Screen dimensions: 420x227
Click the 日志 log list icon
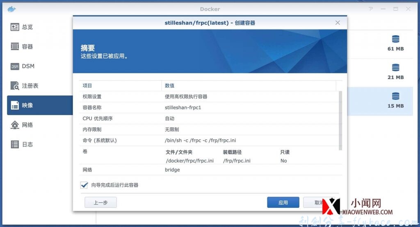(x=15, y=144)
